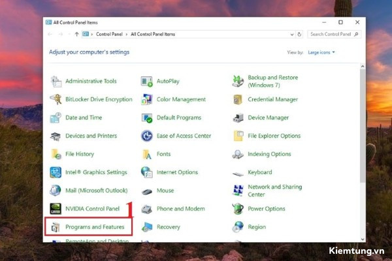Open the File History icon
The height and width of the screenshot is (261, 392).
(x=56, y=154)
